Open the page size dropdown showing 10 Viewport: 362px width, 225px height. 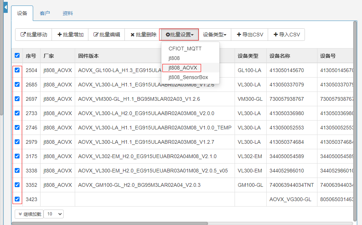pyautogui.click(x=54, y=214)
